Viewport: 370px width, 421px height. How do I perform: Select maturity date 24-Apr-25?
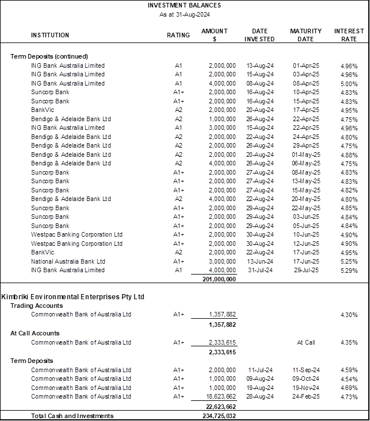point(306,137)
